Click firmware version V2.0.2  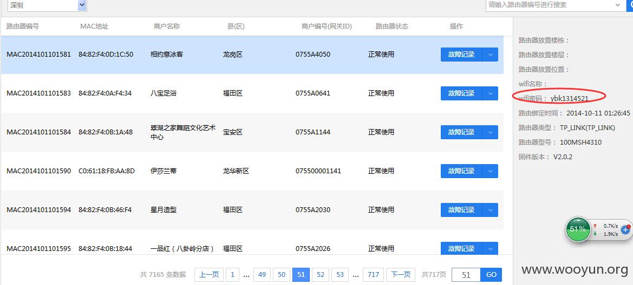pyautogui.click(x=563, y=157)
